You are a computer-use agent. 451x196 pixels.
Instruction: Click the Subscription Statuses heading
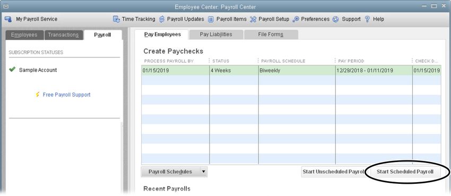point(36,53)
